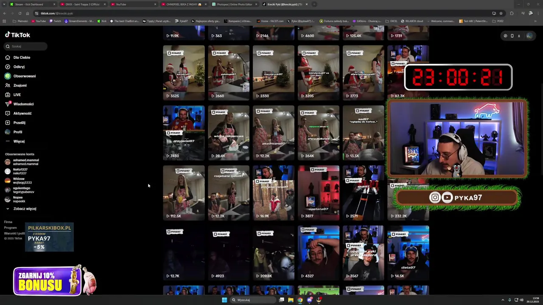This screenshot has width=543, height=305.
Task: Open Znajomi section
Action: (x=20, y=85)
